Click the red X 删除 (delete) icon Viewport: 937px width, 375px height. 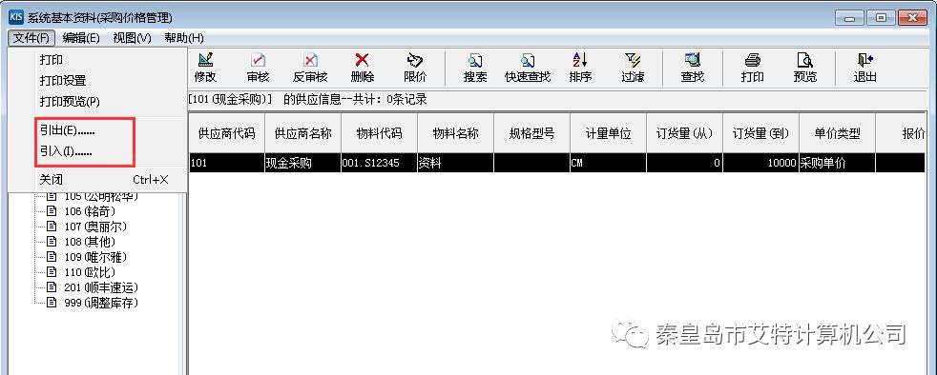[x=363, y=68]
